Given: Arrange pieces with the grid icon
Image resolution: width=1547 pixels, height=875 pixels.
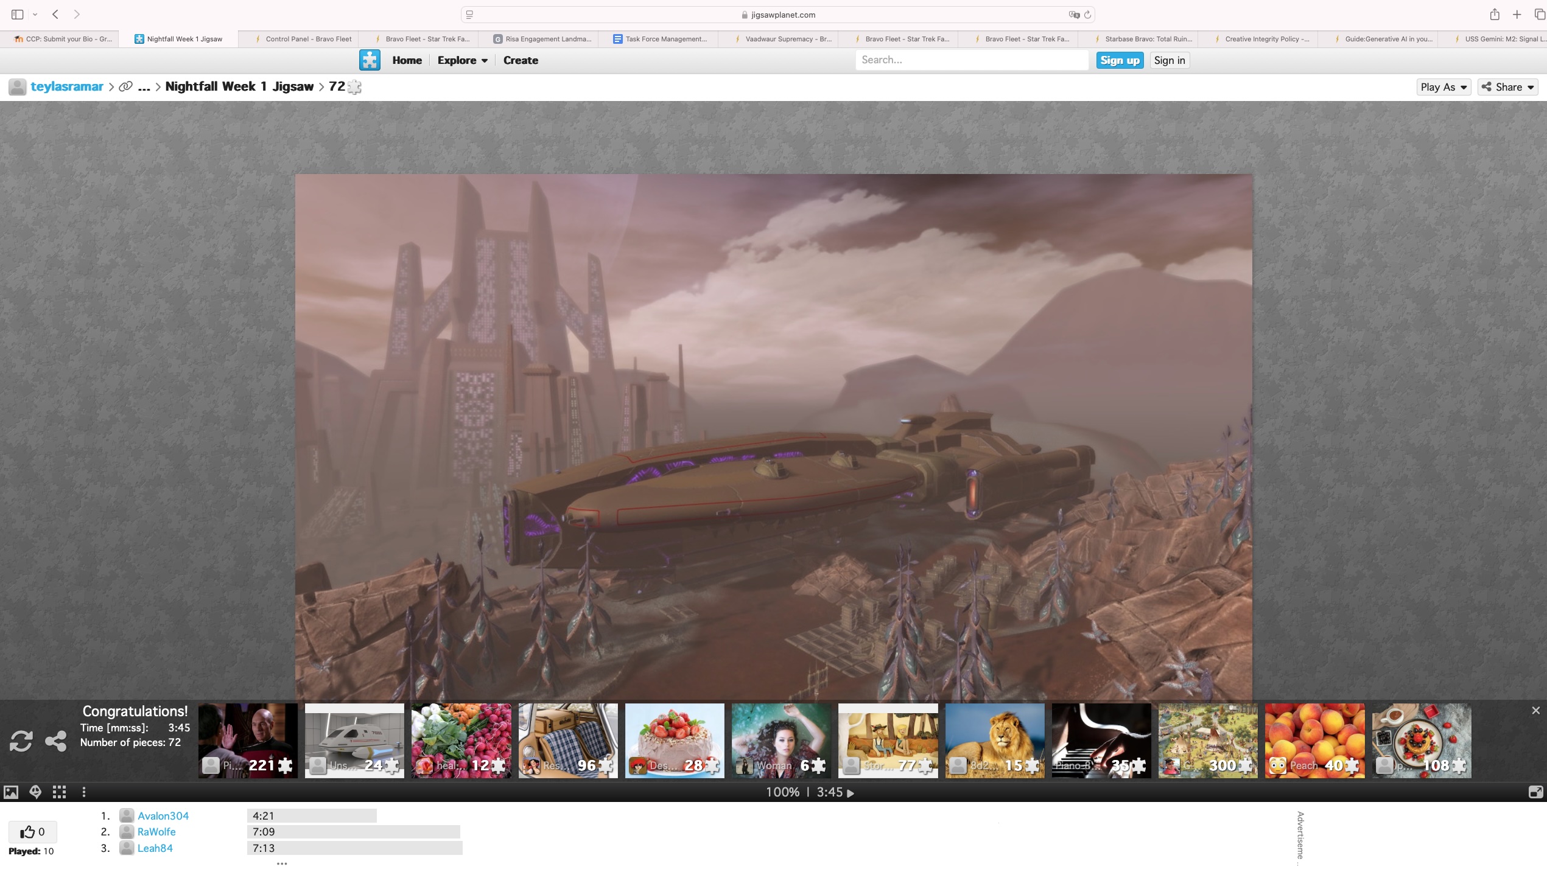Looking at the screenshot, I should click(x=59, y=792).
